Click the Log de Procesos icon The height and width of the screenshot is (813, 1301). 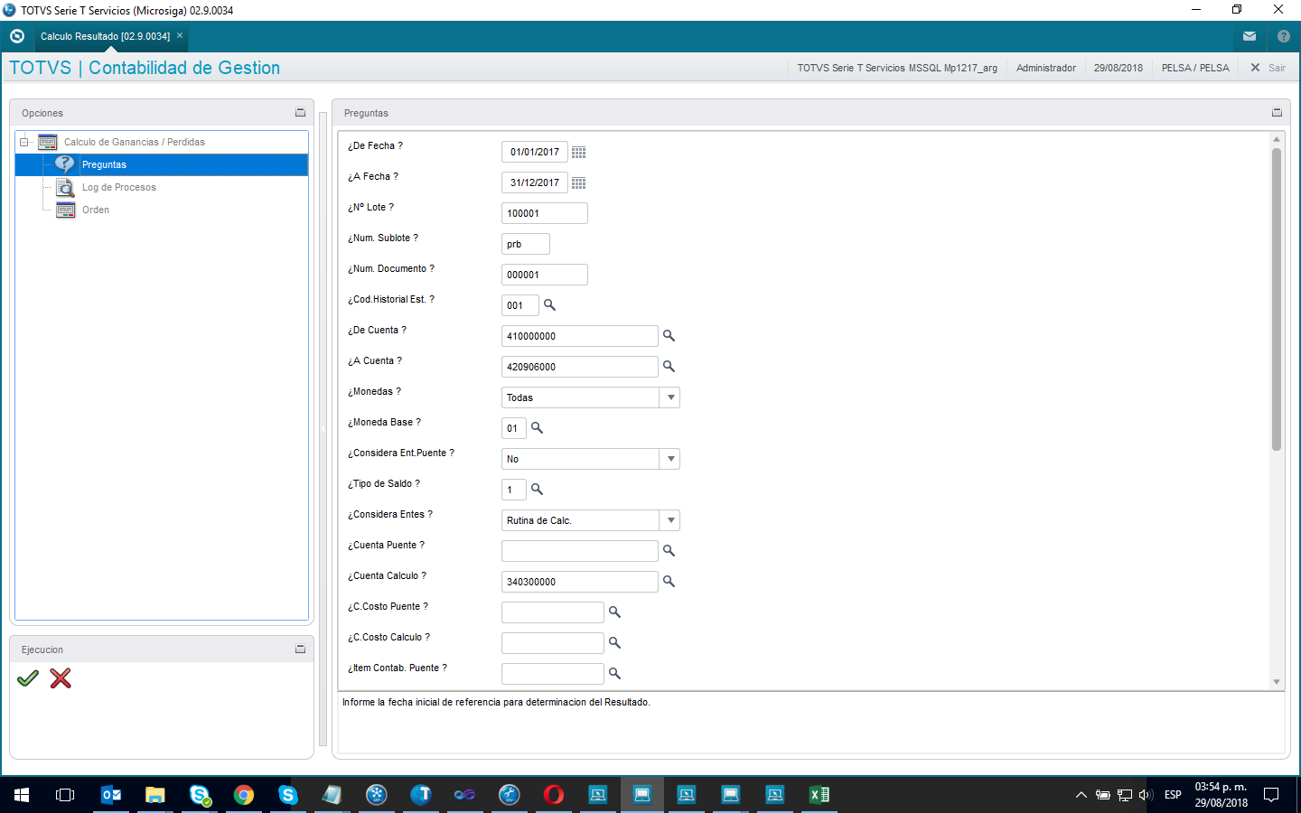coord(65,188)
